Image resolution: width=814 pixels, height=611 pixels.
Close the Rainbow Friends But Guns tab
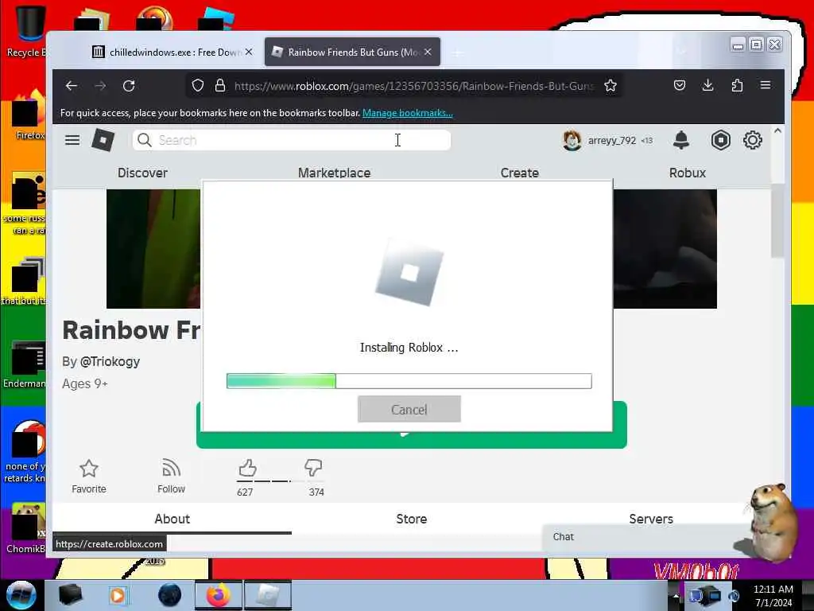(x=428, y=52)
